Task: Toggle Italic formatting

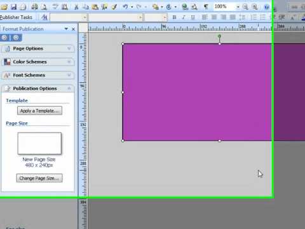Action: (184, 17)
